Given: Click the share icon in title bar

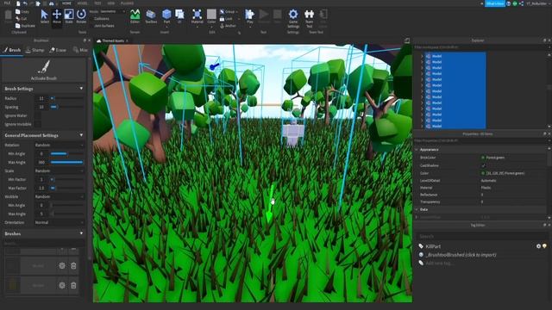Looking at the screenshot, I should [521, 3].
